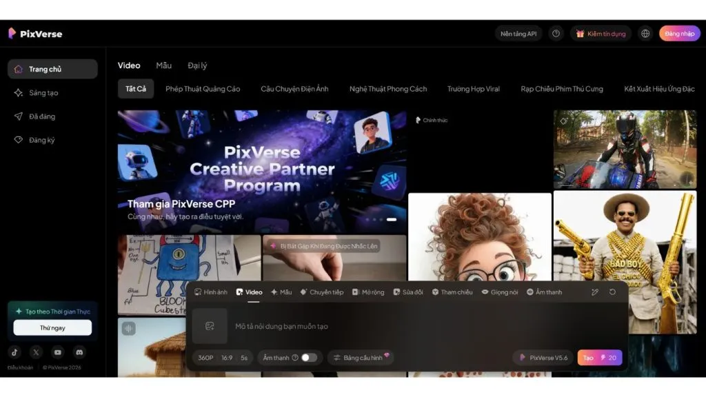Select Rạp Chiếu Phim Thú Cưng category
Image resolution: width=706 pixels, height=397 pixels.
point(562,89)
